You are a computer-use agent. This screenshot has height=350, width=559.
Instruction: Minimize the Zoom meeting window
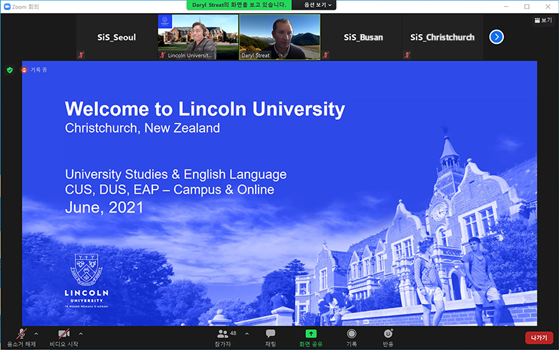(506, 6)
